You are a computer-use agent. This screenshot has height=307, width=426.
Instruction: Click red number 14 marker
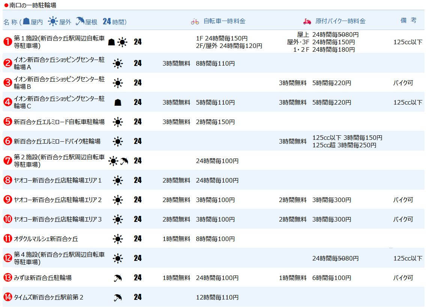pyautogui.click(x=8, y=297)
